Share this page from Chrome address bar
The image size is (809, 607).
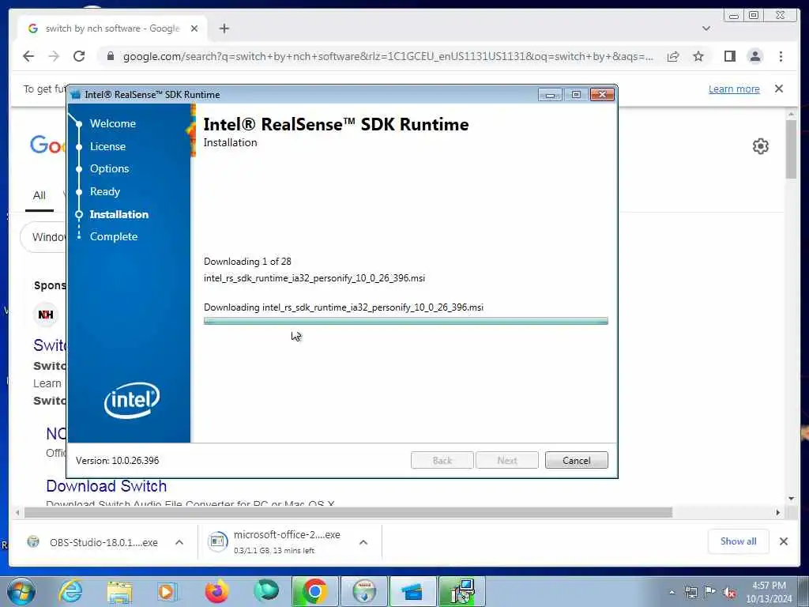coord(673,56)
